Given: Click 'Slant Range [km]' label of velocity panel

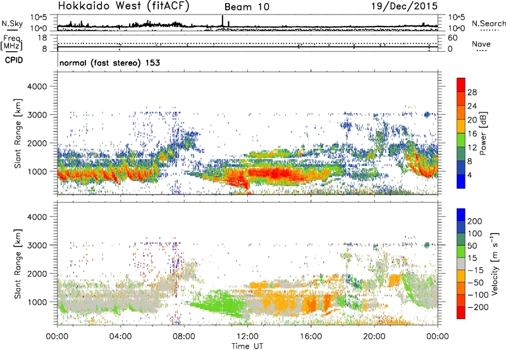Looking at the screenshot, I should pyautogui.click(x=18, y=263).
